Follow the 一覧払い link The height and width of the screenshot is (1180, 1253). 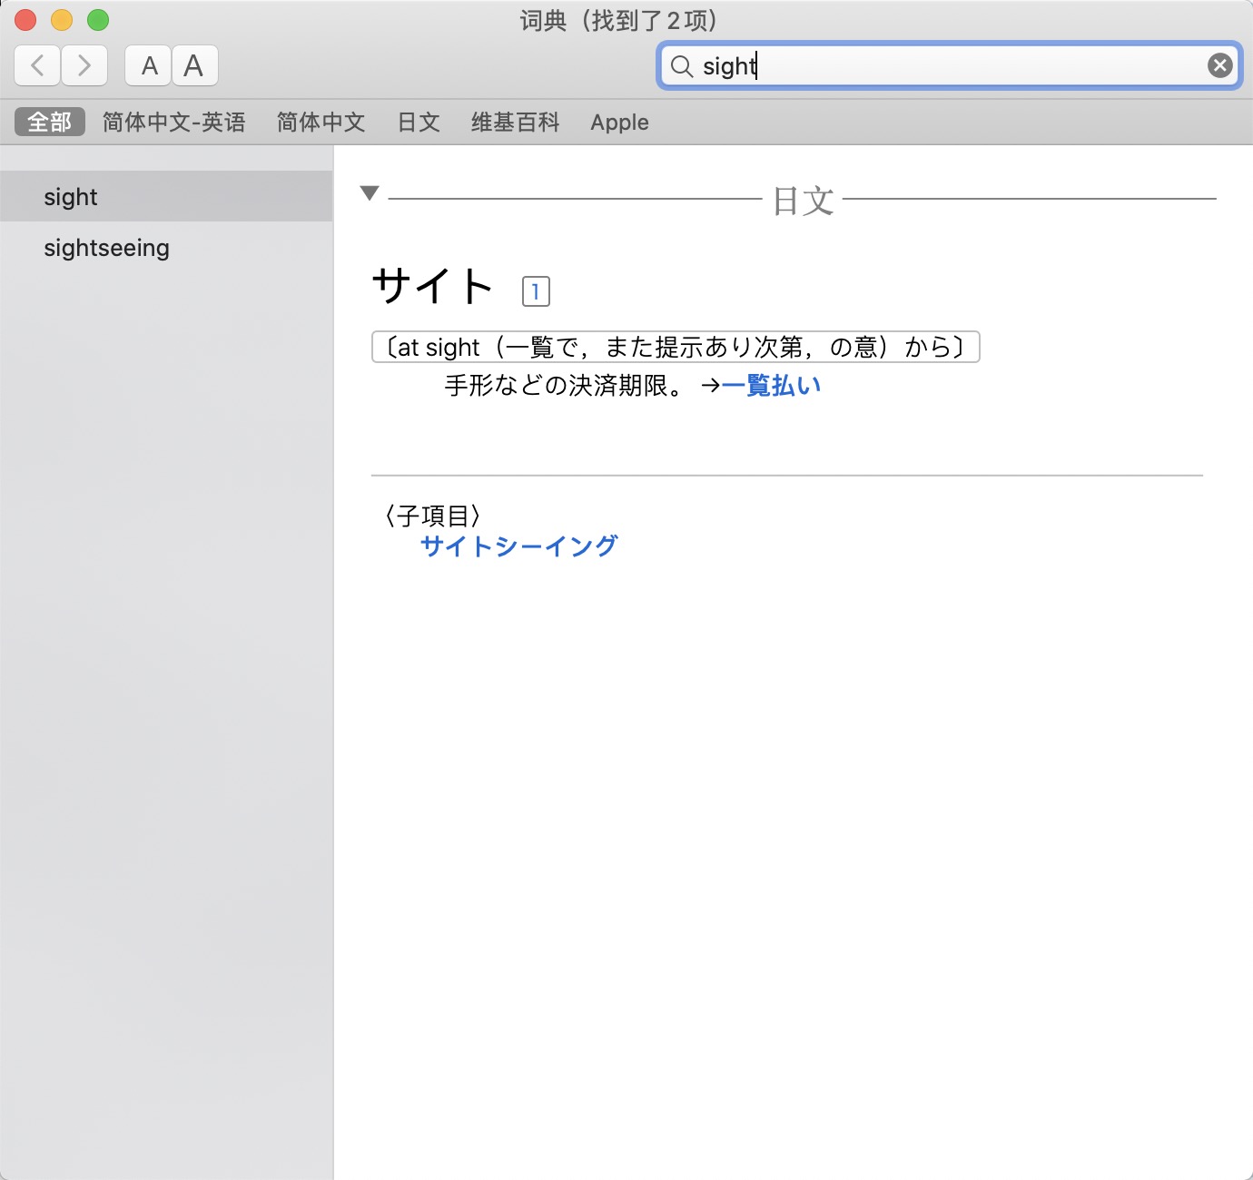click(771, 386)
